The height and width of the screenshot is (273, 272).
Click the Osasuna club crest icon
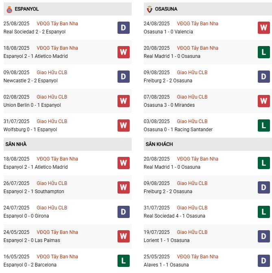click(x=149, y=9)
